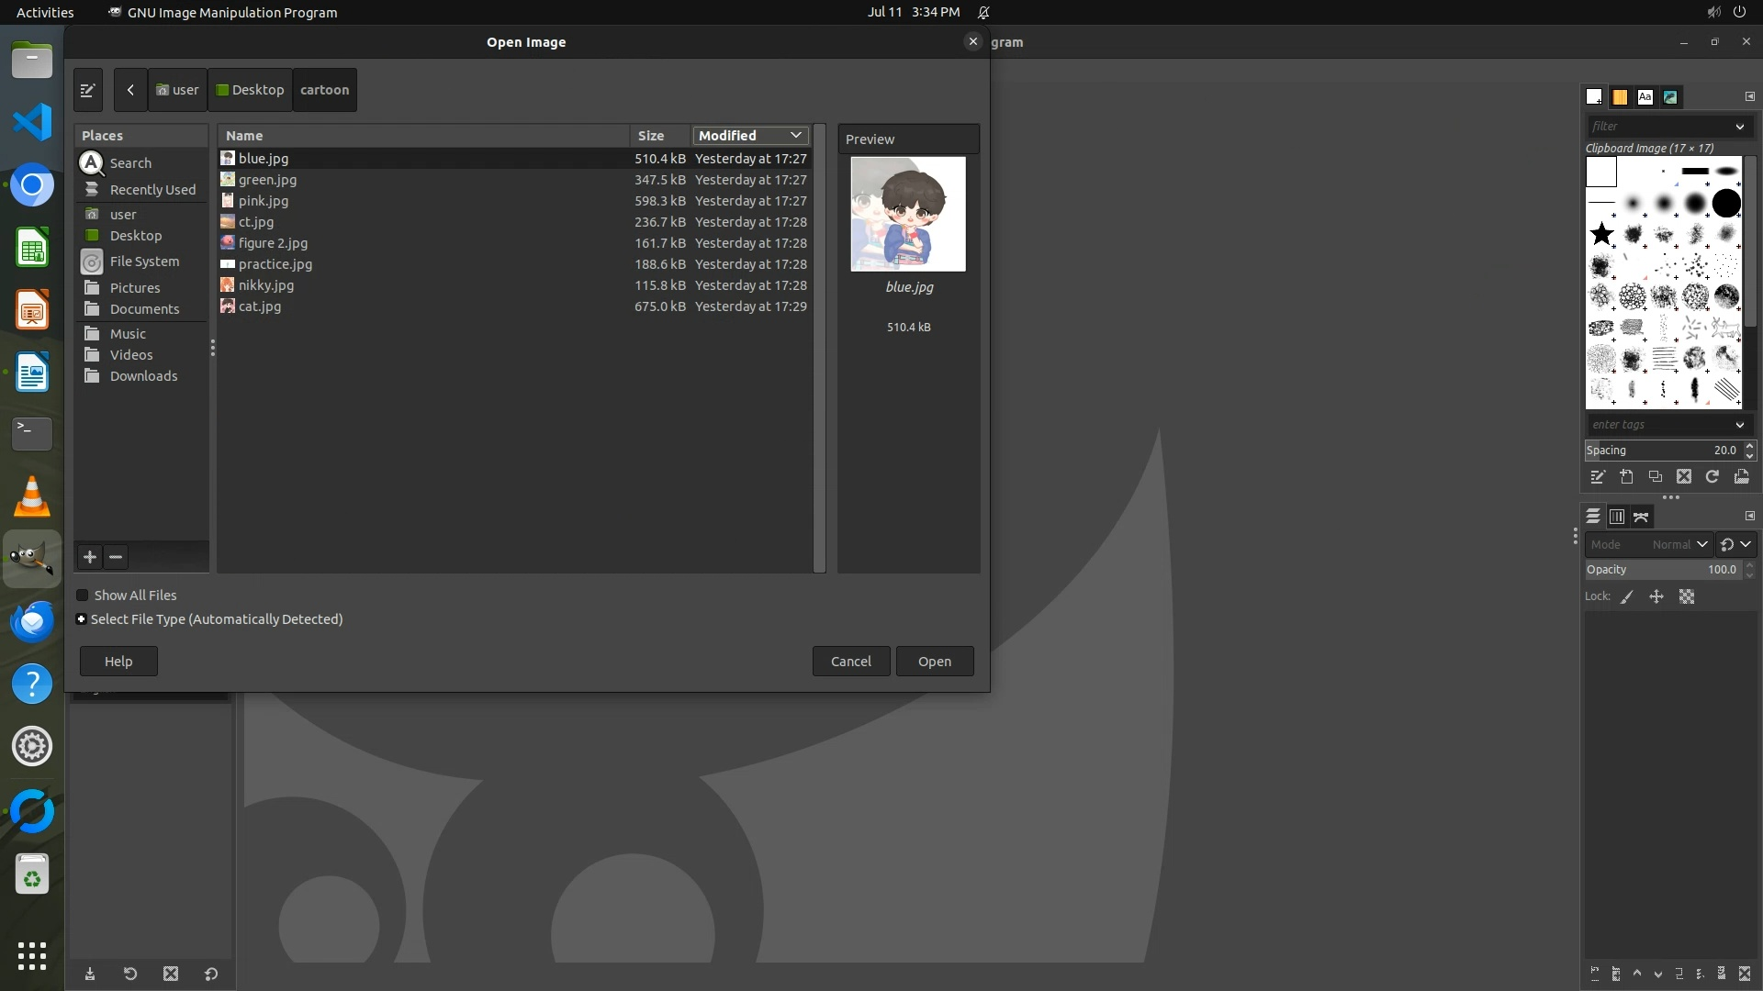This screenshot has height=991, width=1763.
Task: Click the Cancel button
Action: [x=850, y=662]
